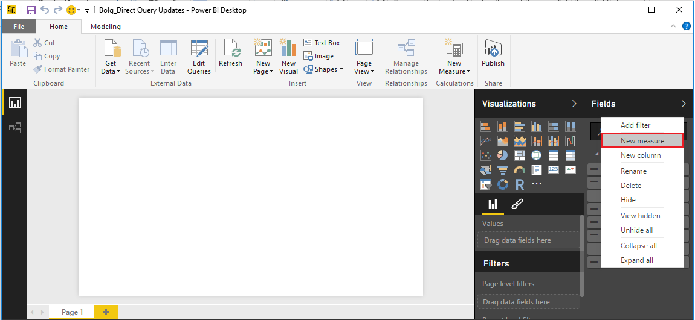The image size is (695, 320).
Task: Choose Rename from context menu
Action: point(642,171)
